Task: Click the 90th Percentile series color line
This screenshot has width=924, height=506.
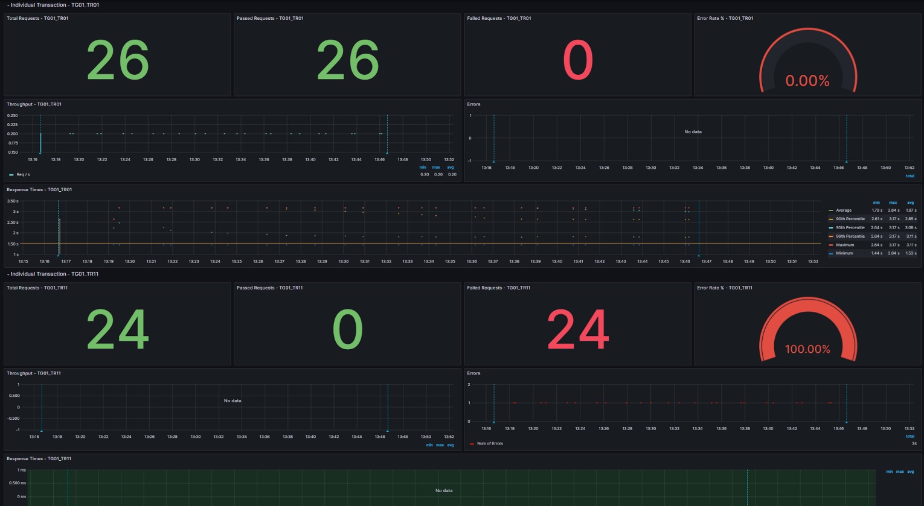Action: (x=831, y=219)
